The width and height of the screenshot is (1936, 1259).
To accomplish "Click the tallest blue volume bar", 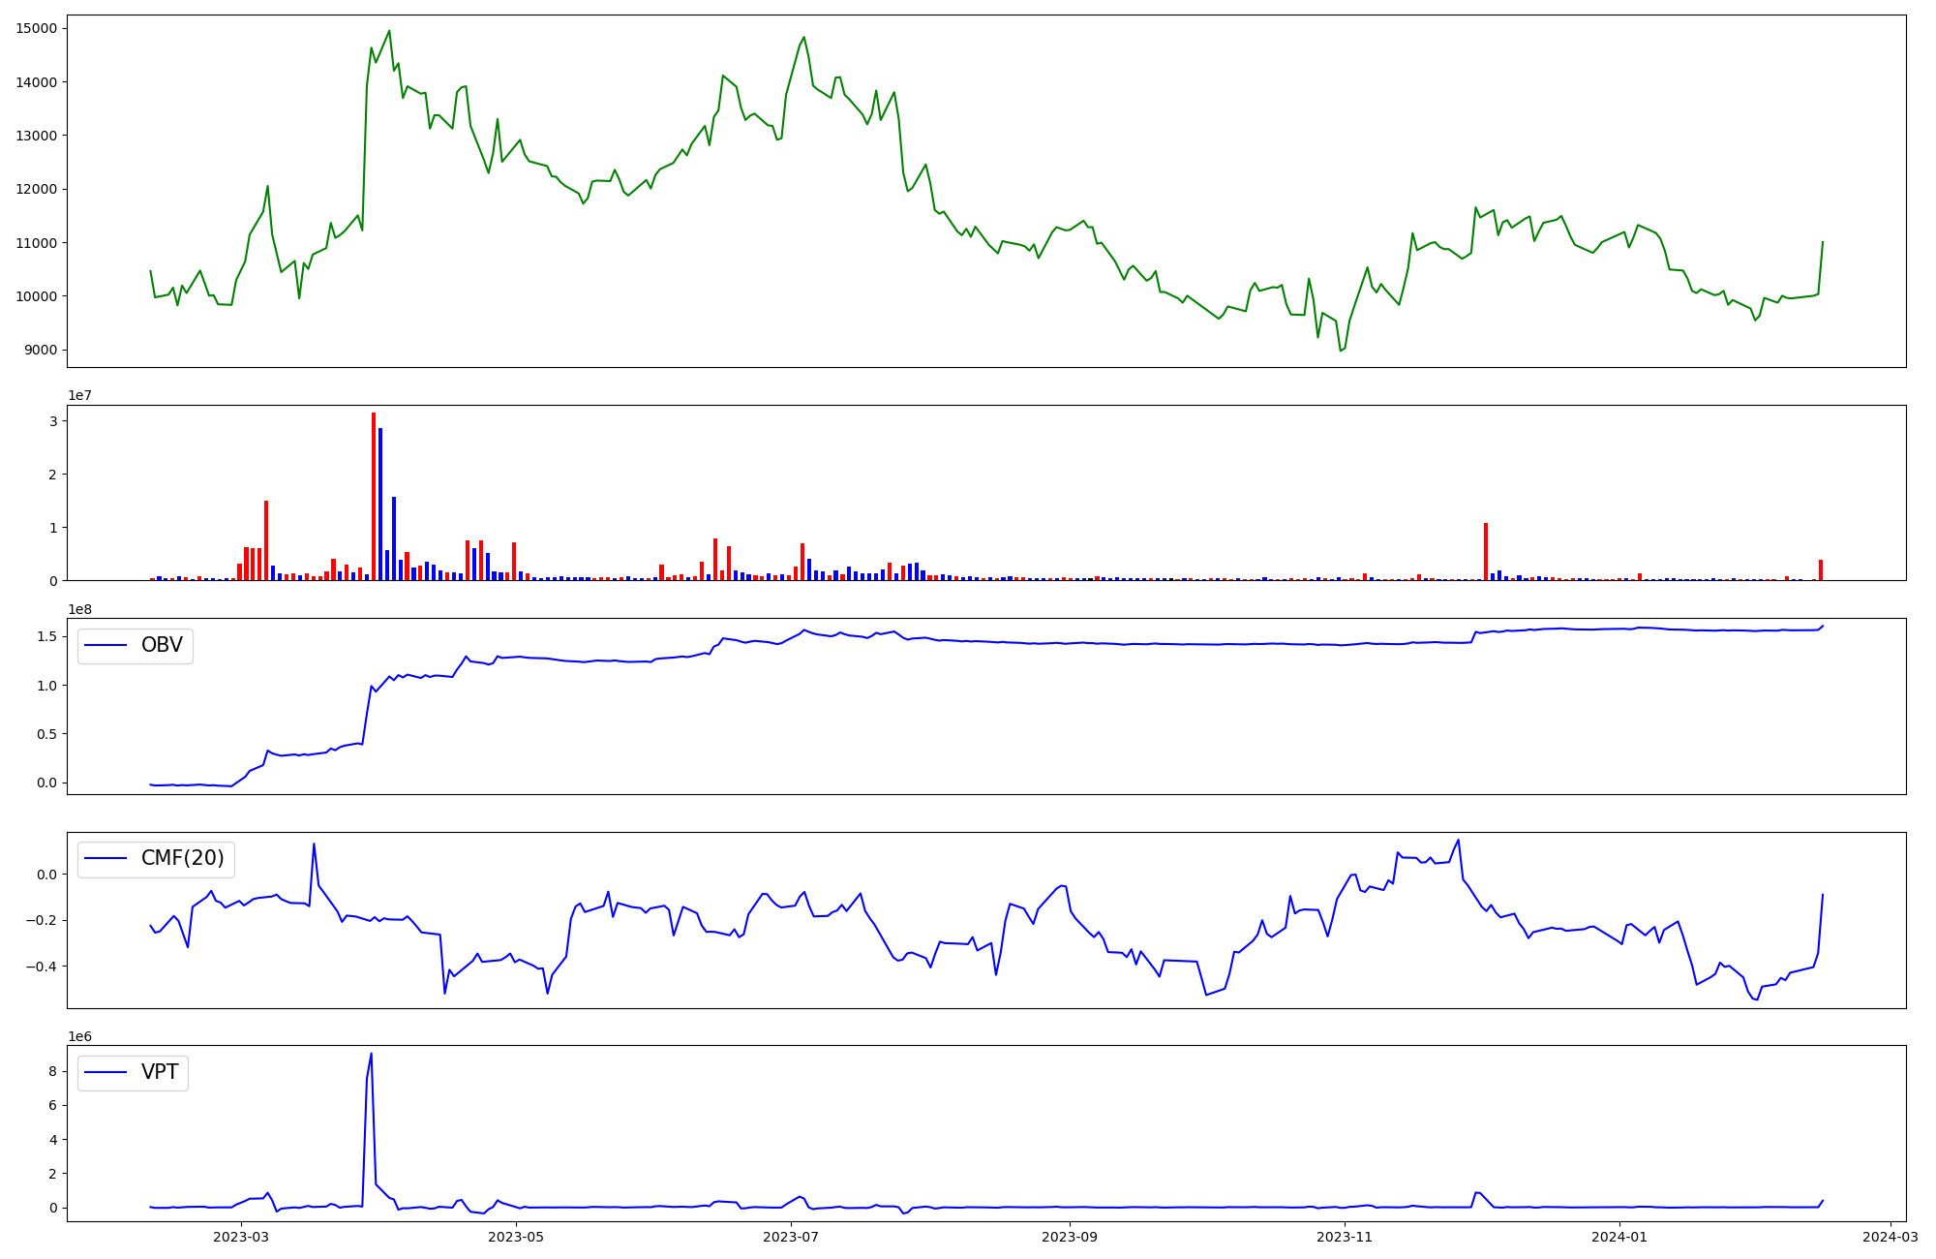I will 380,506.
